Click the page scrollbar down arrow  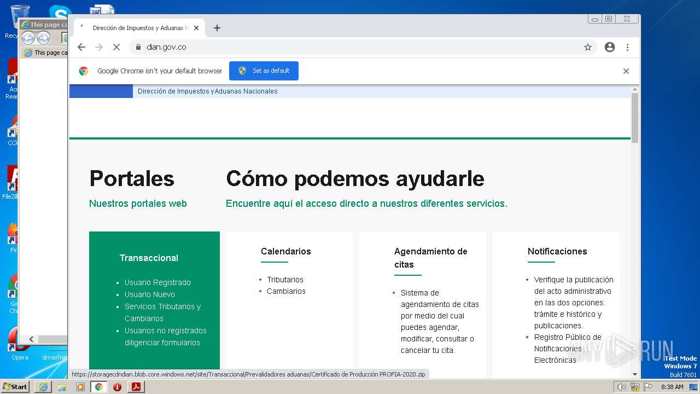coord(635,374)
